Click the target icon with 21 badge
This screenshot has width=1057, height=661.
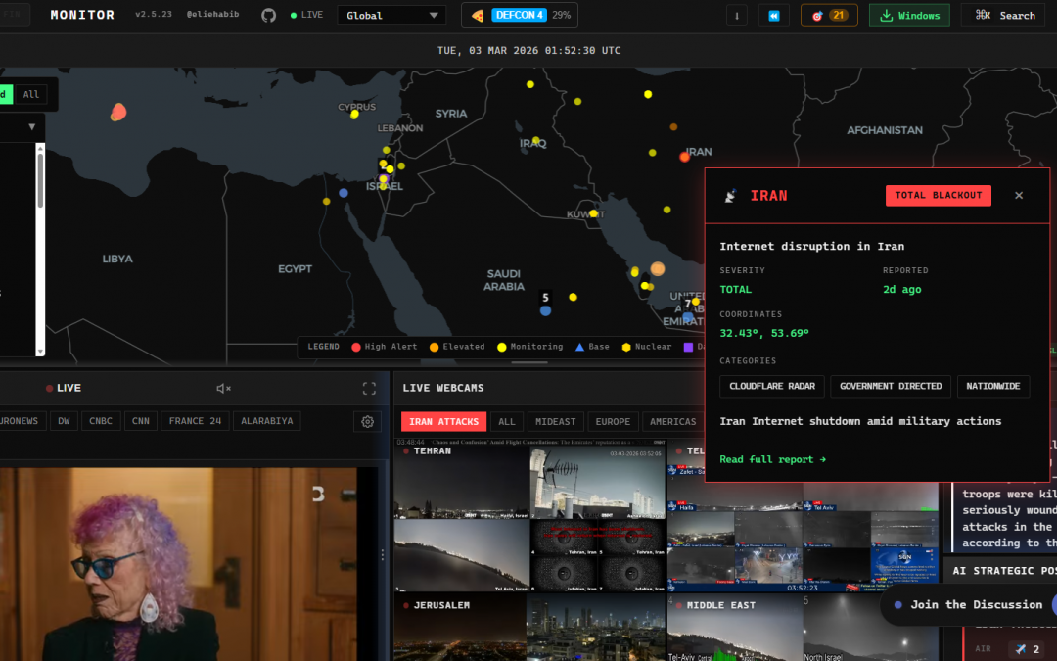pos(828,16)
